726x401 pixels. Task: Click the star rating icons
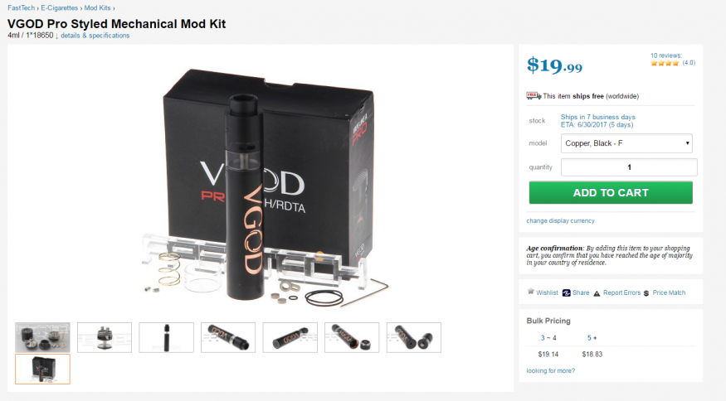(x=665, y=63)
